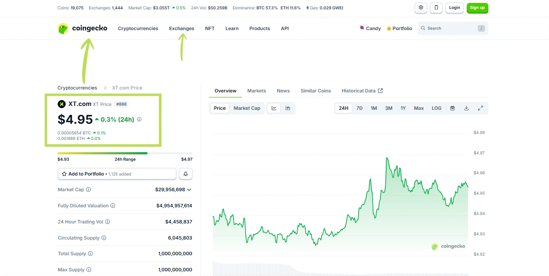The height and width of the screenshot is (276, 549).
Task: Click the 0.00005654 BTC value
Action: click(74, 133)
